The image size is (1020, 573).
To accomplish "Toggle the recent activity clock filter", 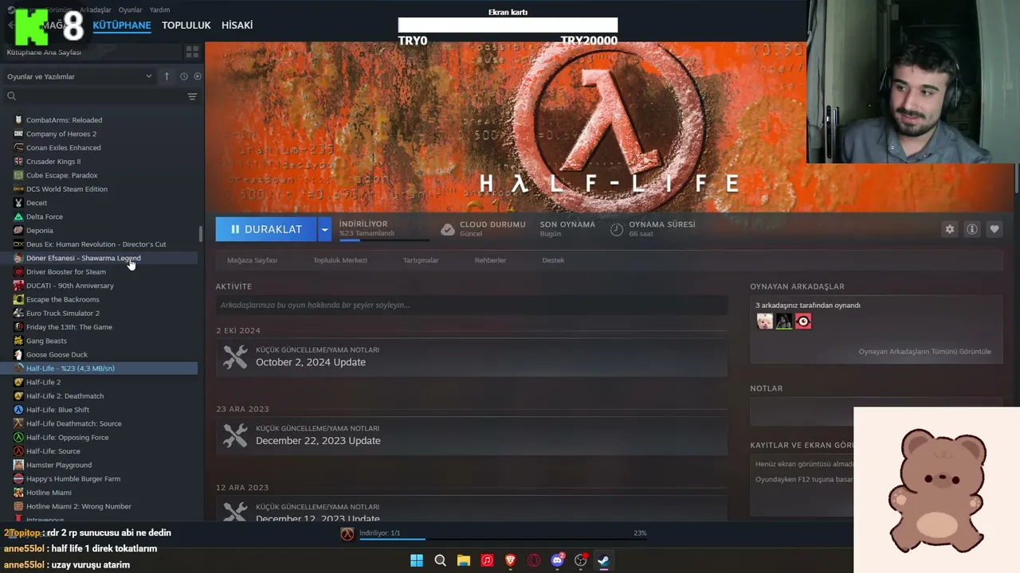I will 183,76.
